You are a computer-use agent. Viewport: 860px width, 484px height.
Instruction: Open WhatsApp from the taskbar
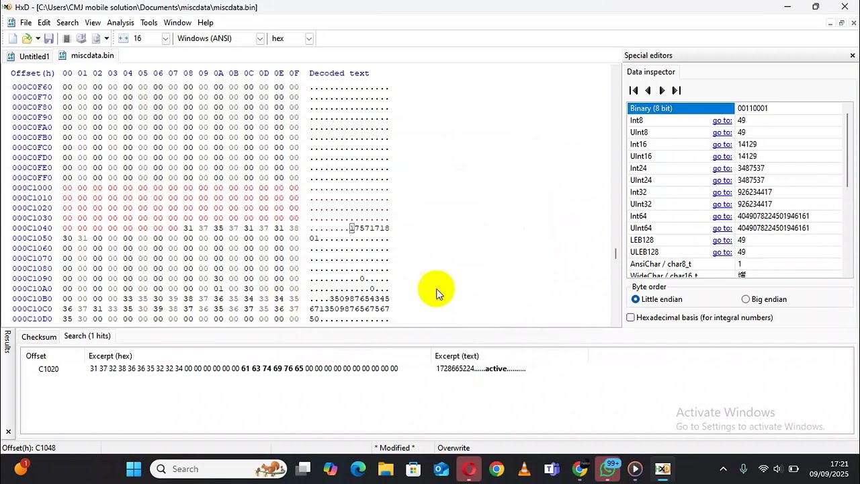pyautogui.click(x=607, y=469)
